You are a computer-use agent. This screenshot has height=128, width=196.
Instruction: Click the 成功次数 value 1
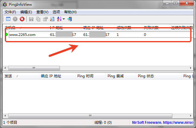[118, 35]
